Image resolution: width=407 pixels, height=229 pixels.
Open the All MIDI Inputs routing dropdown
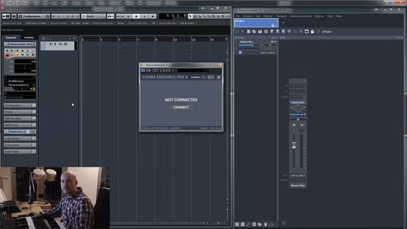click(x=20, y=81)
